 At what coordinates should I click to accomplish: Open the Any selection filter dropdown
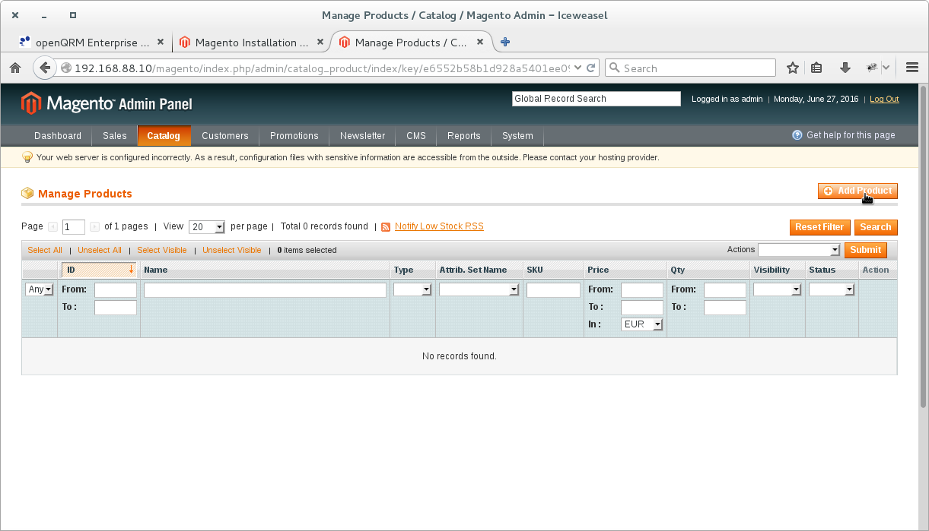coord(40,289)
